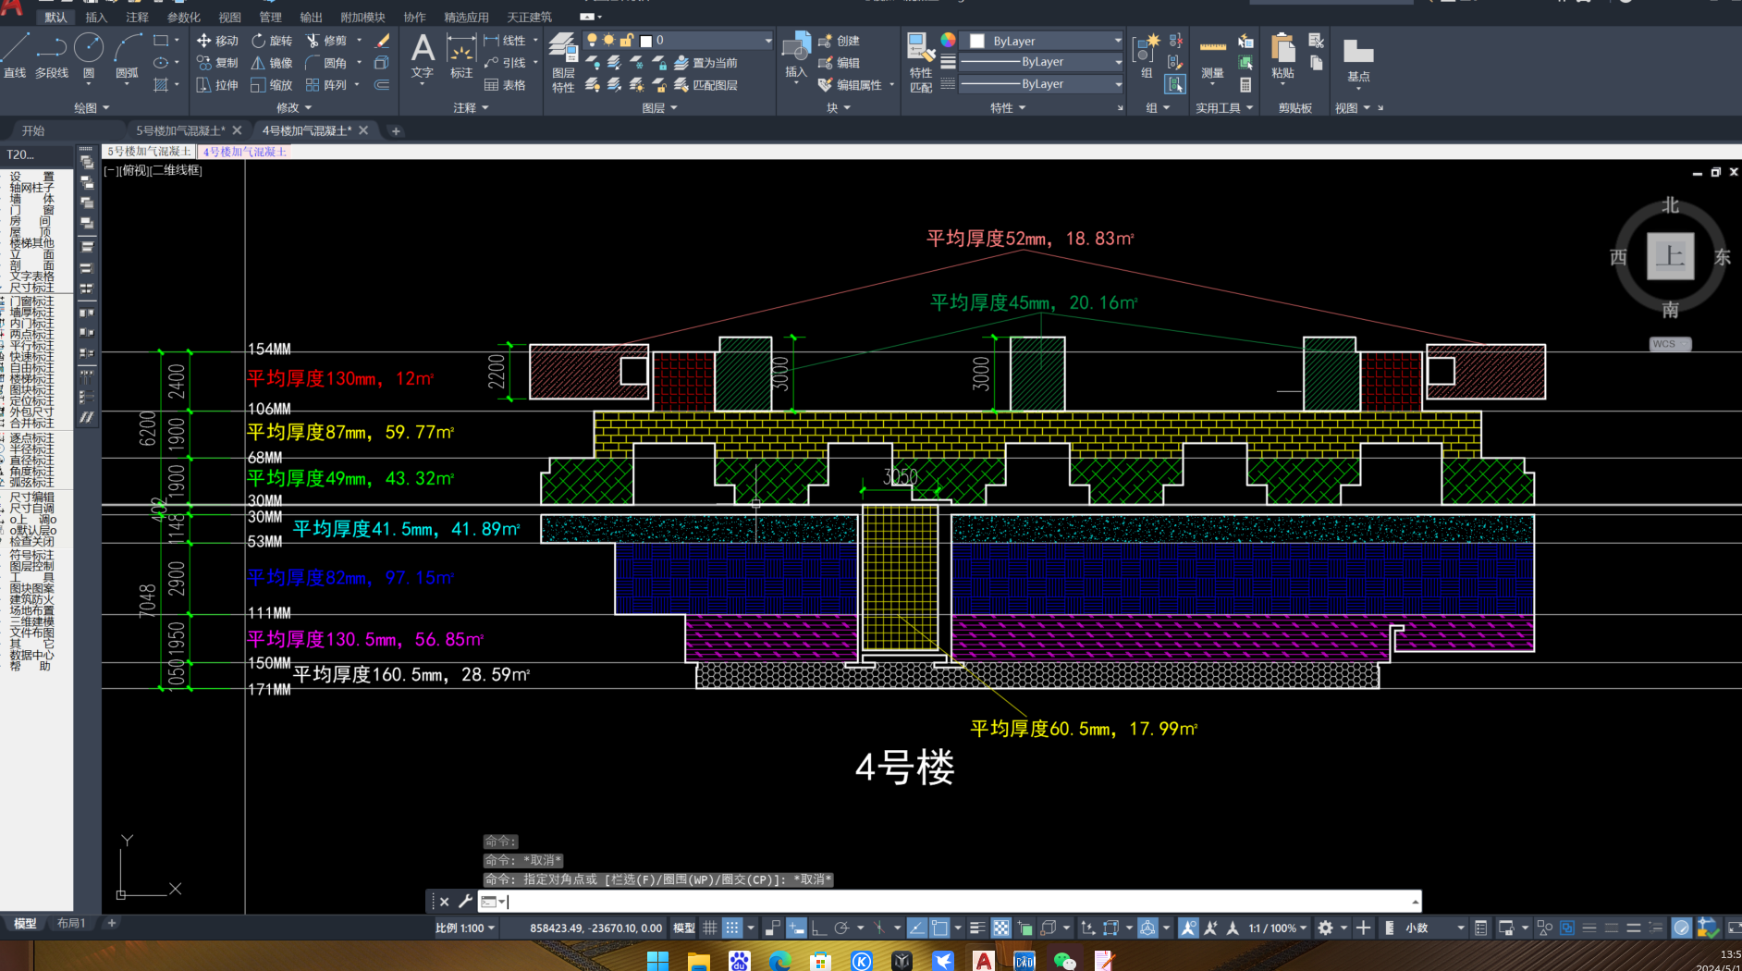Click the 表格 table tool
This screenshot has height=971, width=1742.
(505, 85)
